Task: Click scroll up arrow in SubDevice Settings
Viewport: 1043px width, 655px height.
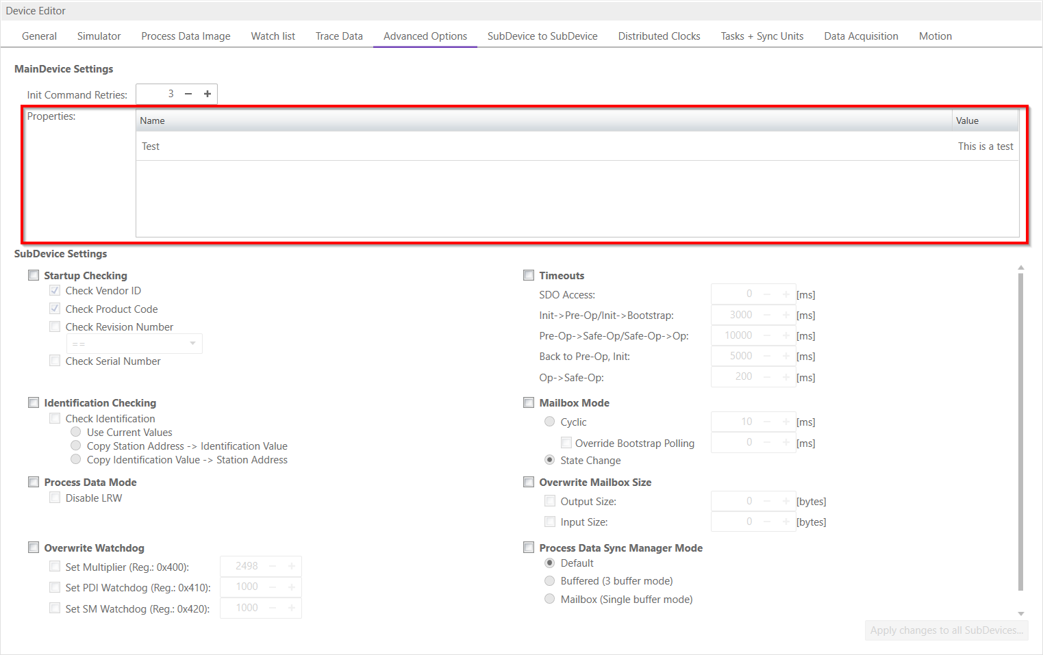Action: click(x=1020, y=268)
